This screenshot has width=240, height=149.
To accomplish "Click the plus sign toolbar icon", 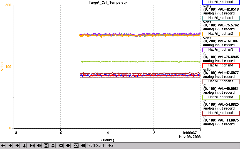I will pyautogui.click(x=68, y=145).
